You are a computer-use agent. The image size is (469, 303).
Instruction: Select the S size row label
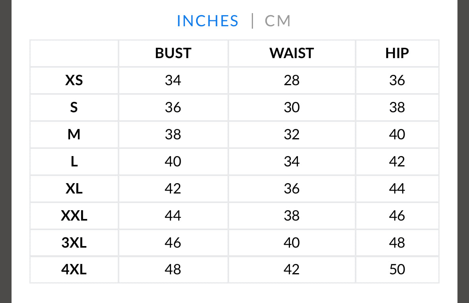[74, 108]
